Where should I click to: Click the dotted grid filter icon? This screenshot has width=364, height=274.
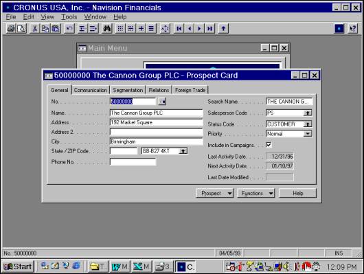point(120,29)
